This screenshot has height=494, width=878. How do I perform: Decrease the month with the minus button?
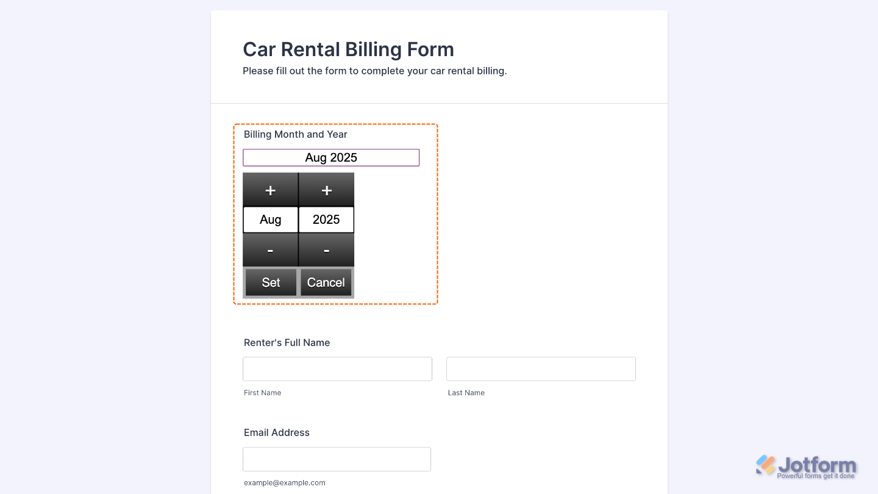coord(270,250)
